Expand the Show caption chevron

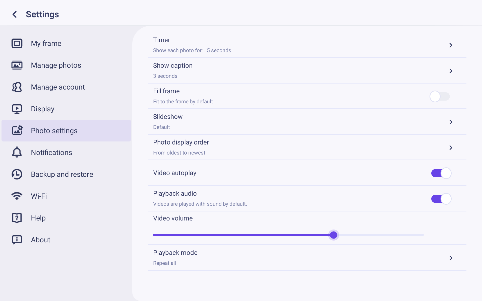pos(451,71)
